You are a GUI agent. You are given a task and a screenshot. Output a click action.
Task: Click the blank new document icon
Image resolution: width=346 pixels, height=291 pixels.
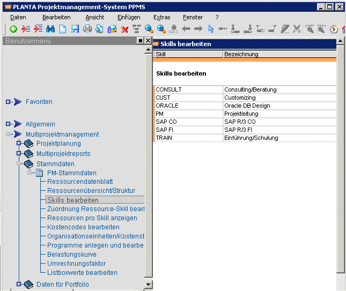click(x=63, y=29)
